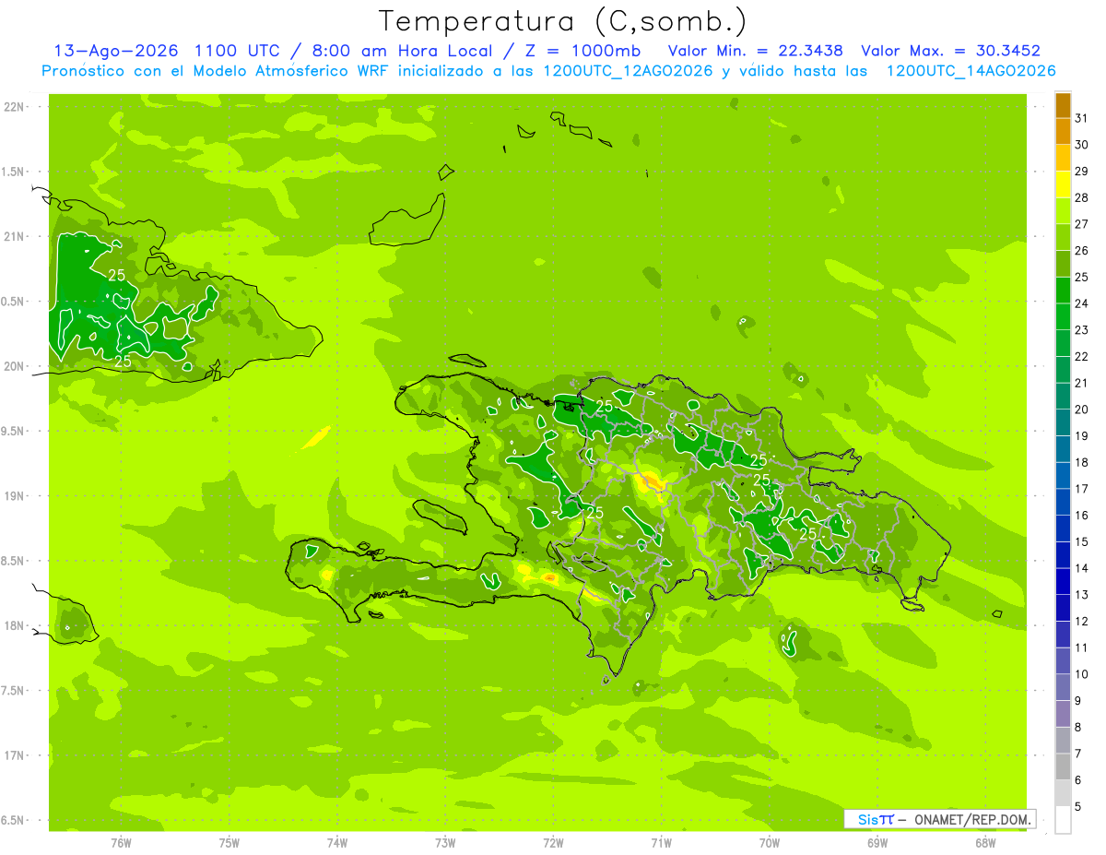
Task: Click the colorbar label '25'
Action: point(1082,277)
